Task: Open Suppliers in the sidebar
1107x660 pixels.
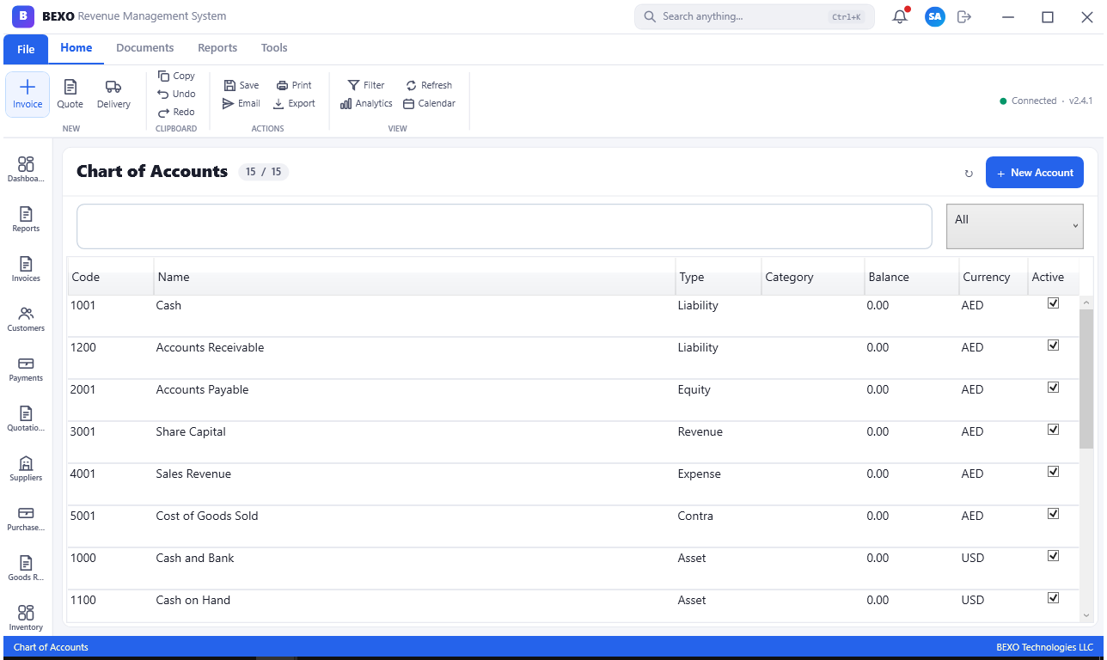Action: [26, 468]
